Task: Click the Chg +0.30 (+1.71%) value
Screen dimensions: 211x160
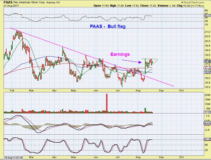Action: [189, 6]
